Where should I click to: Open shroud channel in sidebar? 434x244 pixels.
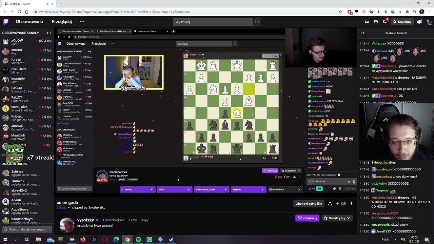(x=27, y=52)
